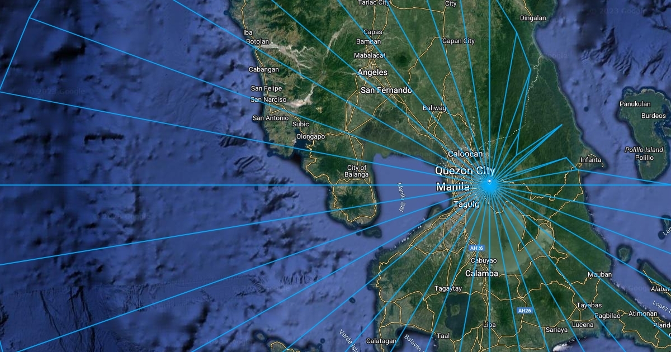Click the San Antonio label
Viewport: 671px width, 352px height.
[271, 118]
